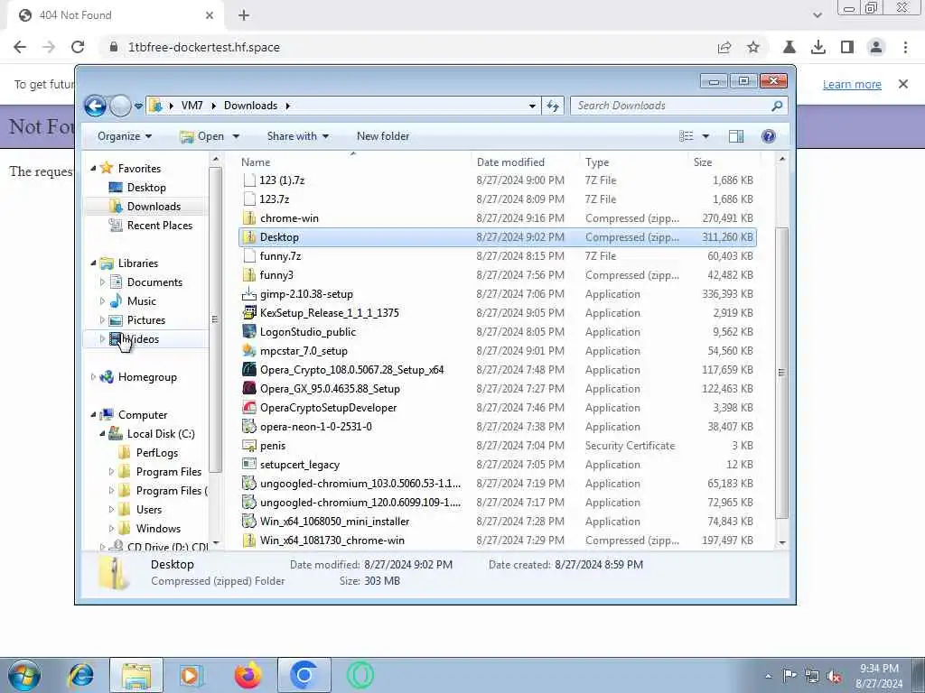Expand the Program Files folder node
The width and height of the screenshot is (925, 693).
111,472
